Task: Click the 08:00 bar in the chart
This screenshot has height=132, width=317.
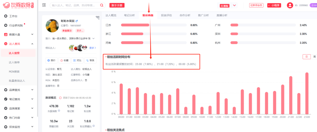Action: (186, 111)
